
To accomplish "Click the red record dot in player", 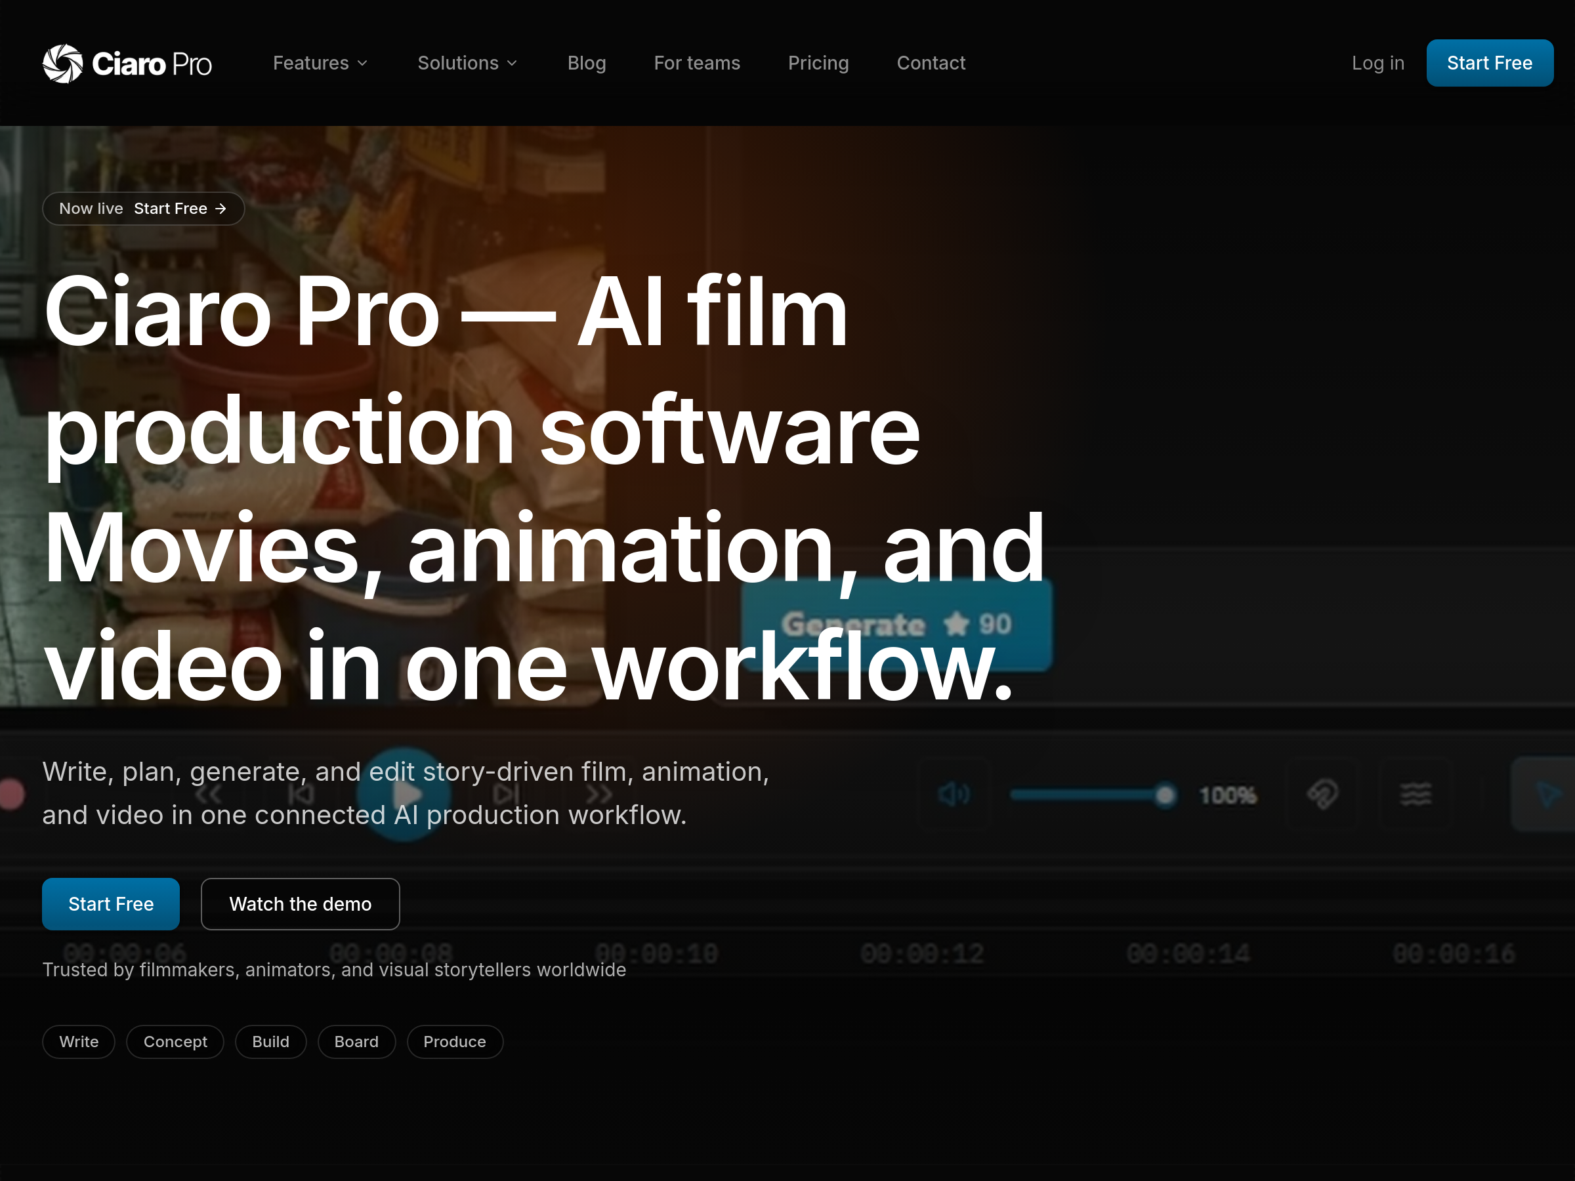I will tap(11, 794).
